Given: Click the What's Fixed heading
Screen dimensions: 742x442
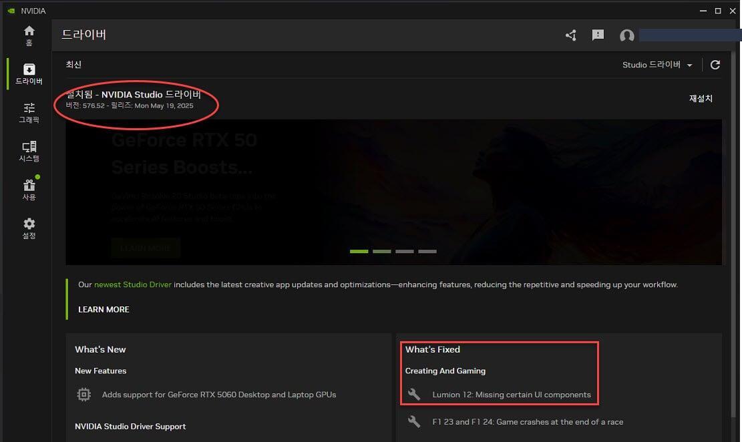Looking at the screenshot, I should (x=433, y=349).
